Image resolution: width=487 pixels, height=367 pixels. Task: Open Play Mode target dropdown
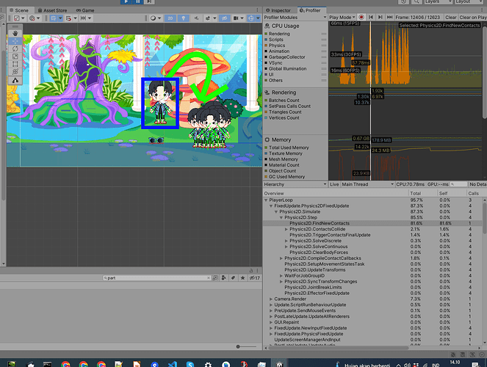(x=342, y=17)
